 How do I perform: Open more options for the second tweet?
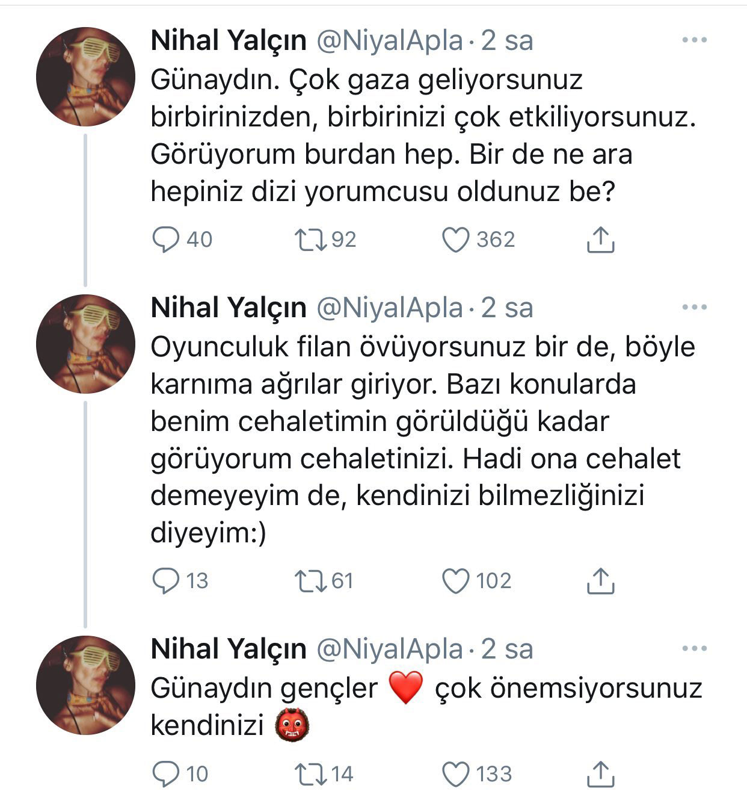pyautogui.click(x=695, y=308)
